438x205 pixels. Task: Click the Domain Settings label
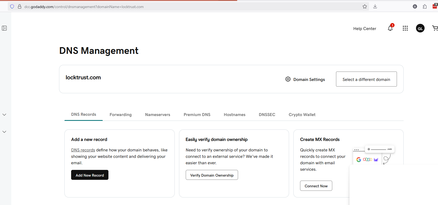[309, 80]
